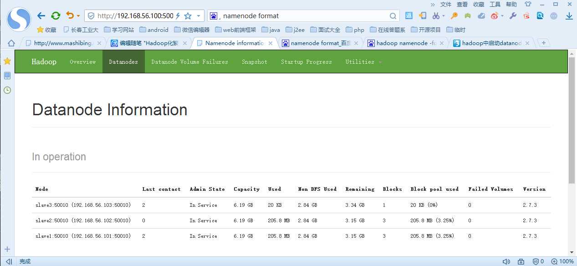Click the lightning speed-mode icon in address bar

point(178,15)
